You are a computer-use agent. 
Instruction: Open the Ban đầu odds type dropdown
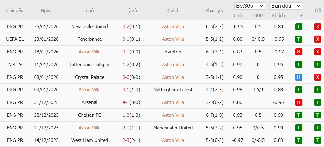coord(286,6)
